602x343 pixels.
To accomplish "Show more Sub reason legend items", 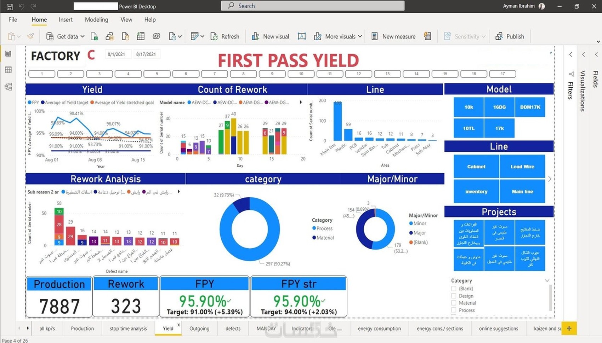I will (x=179, y=192).
